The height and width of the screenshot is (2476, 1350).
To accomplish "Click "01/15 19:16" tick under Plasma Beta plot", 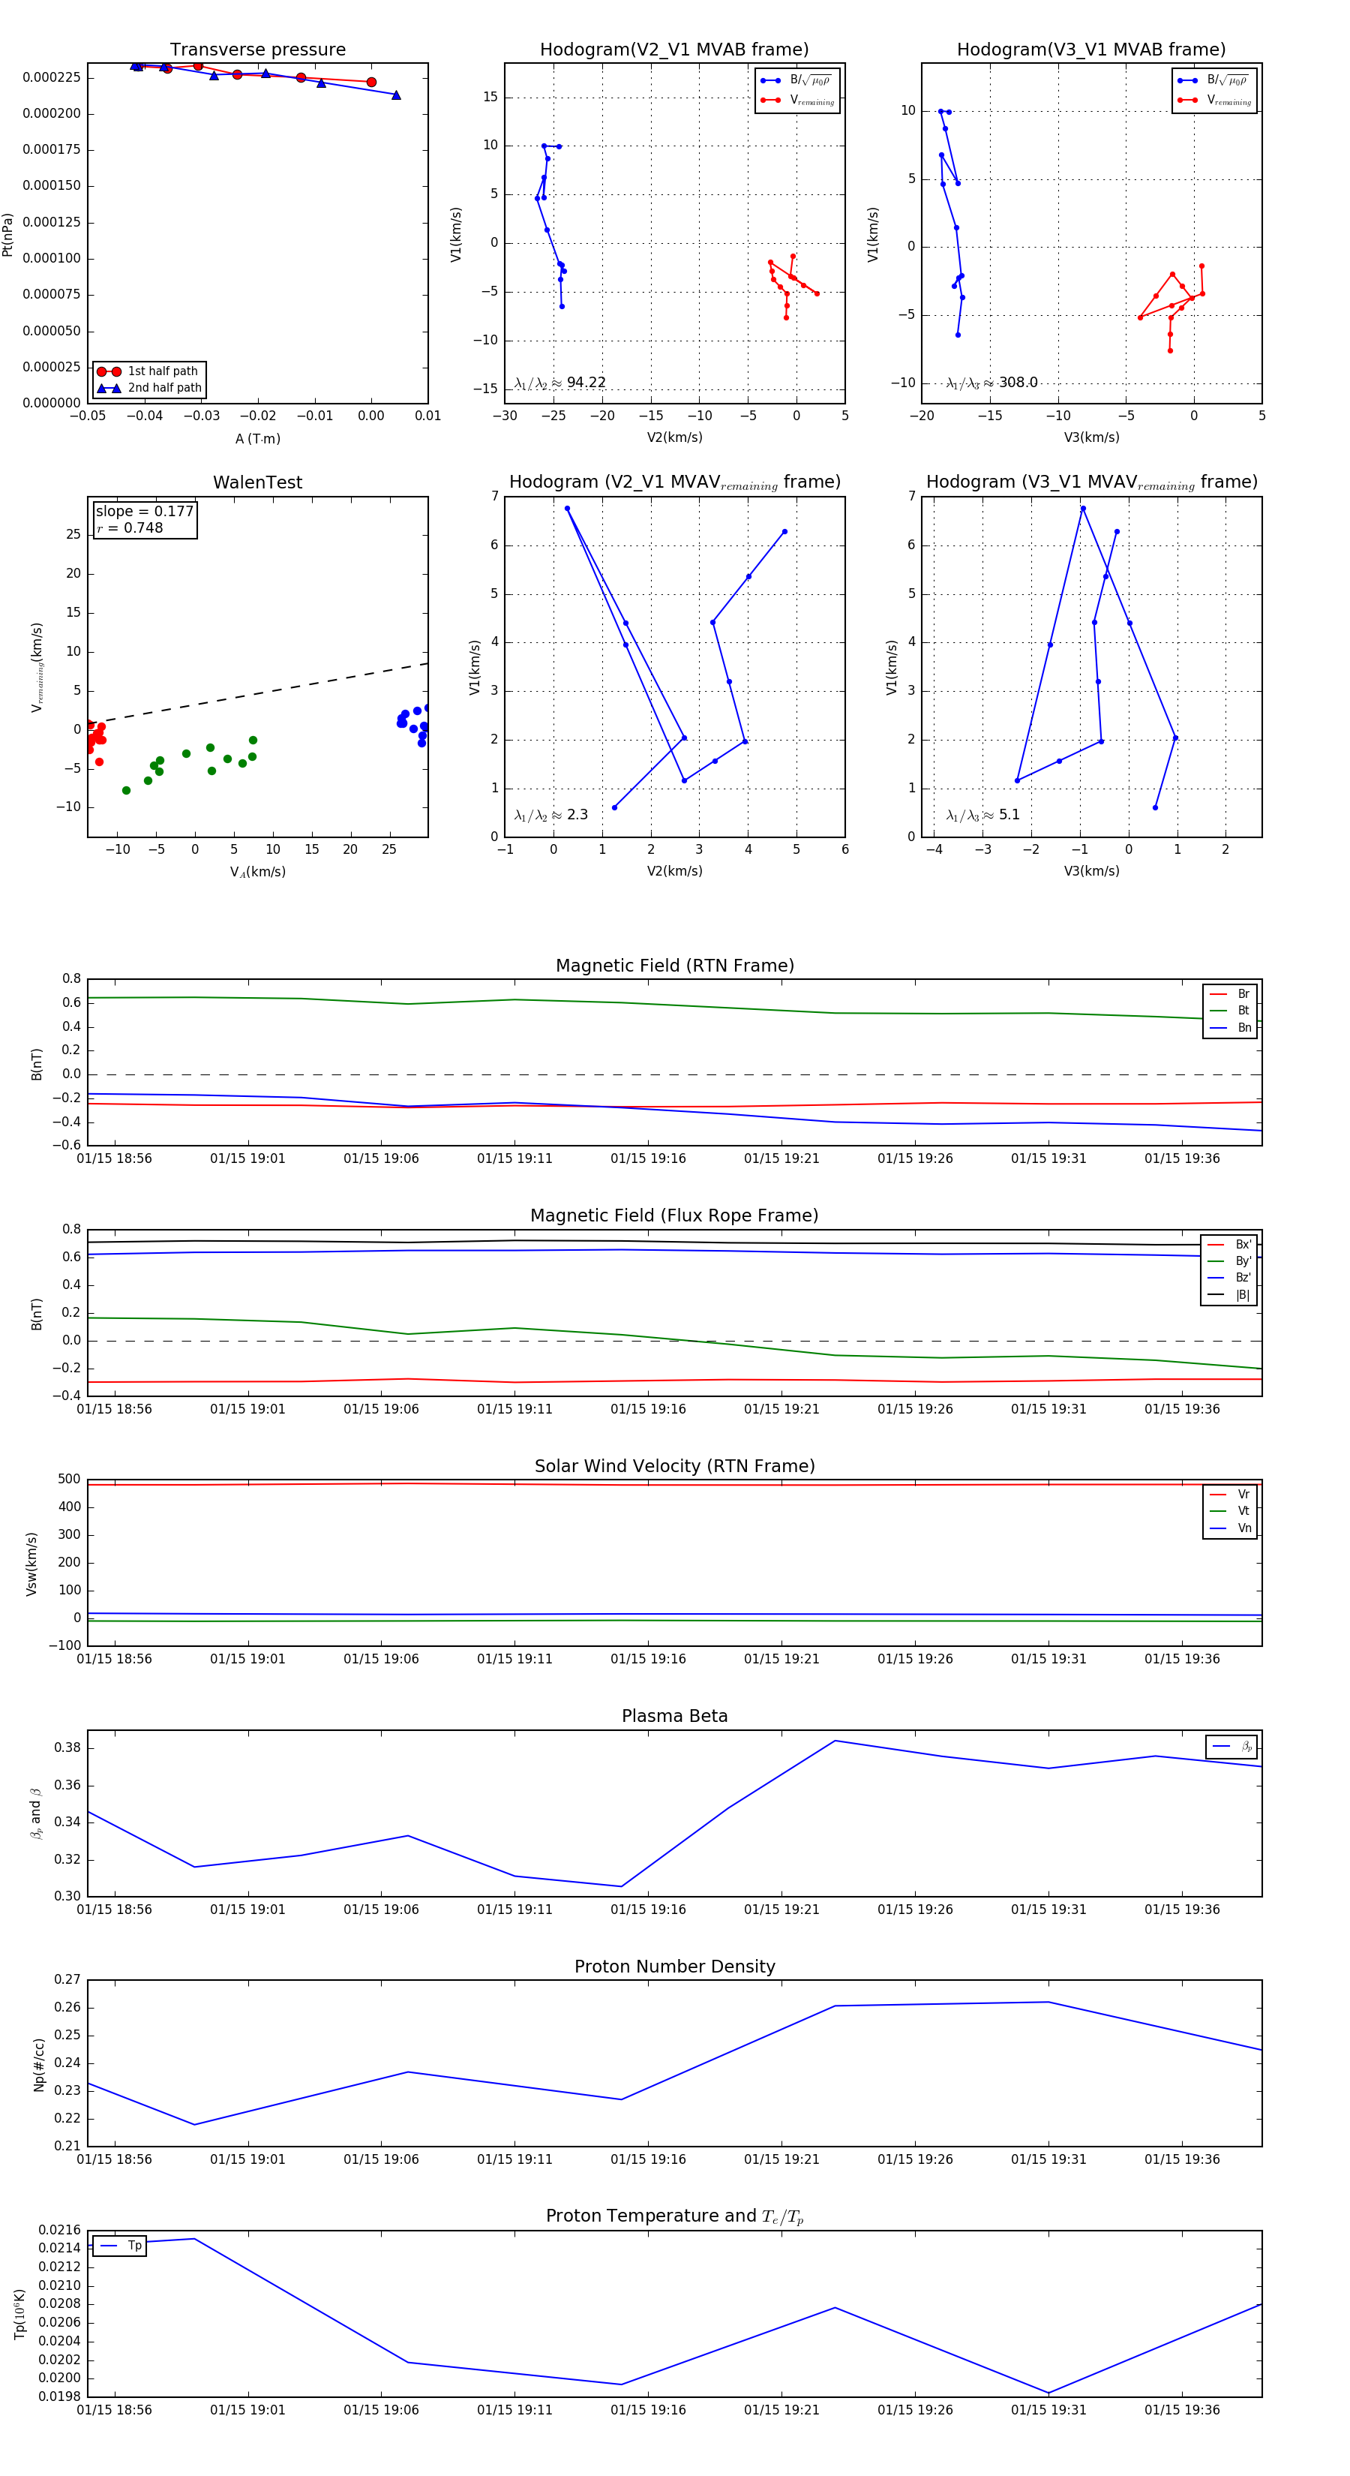I will tap(647, 1909).
